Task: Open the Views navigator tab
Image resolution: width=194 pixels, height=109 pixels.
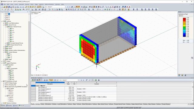Action: [15, 106]
